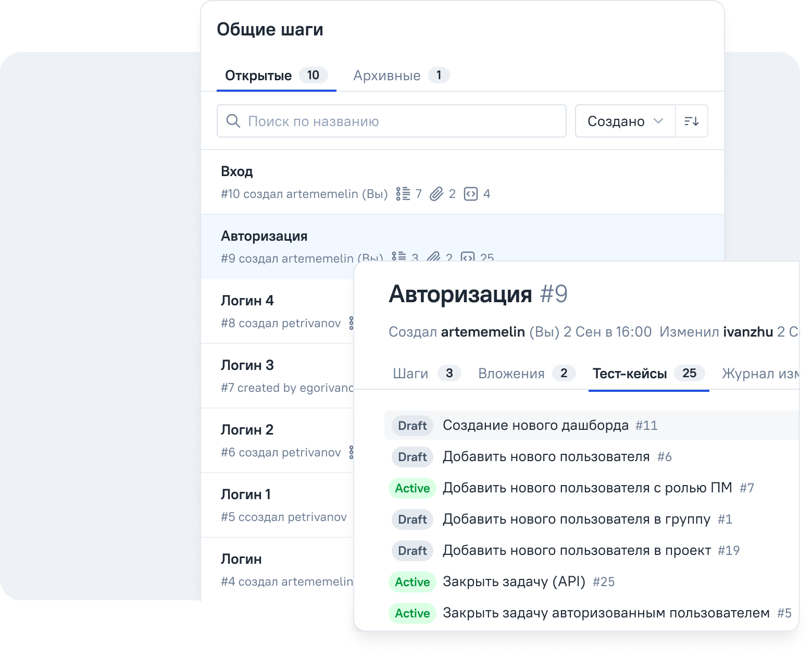Click the ivanzhu editor name in header
This screenshot has width=812, height=656.
pos(748,332)
